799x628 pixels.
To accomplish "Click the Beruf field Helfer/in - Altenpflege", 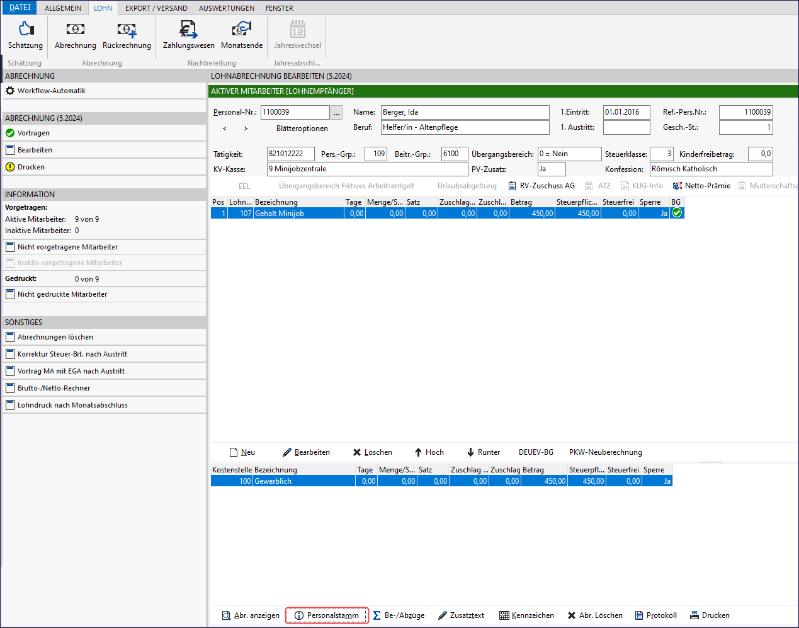I will click(465, 127).
